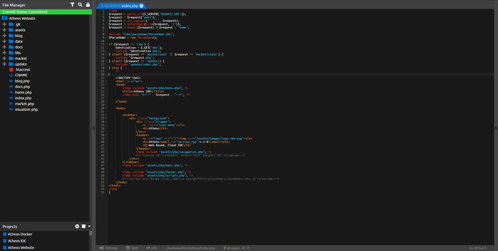Screen dimensions: 498x251
Task: Close the index.php tab
Action: click(x=141, y=6)
